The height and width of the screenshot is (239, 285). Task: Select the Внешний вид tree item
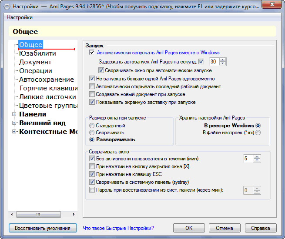tap(42, 123)
